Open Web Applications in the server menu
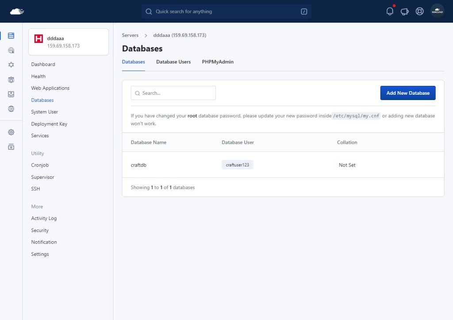Screen dimensions: 453x320 point(50,88)
